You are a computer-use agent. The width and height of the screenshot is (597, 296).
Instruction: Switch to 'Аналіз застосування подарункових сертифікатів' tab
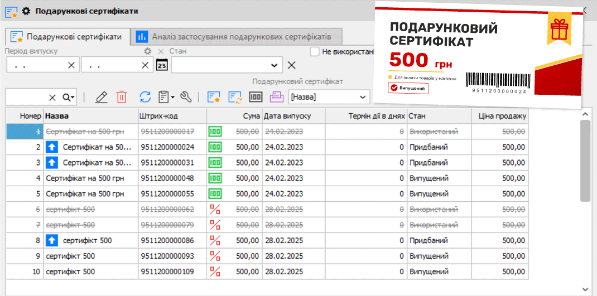[236, 37]
